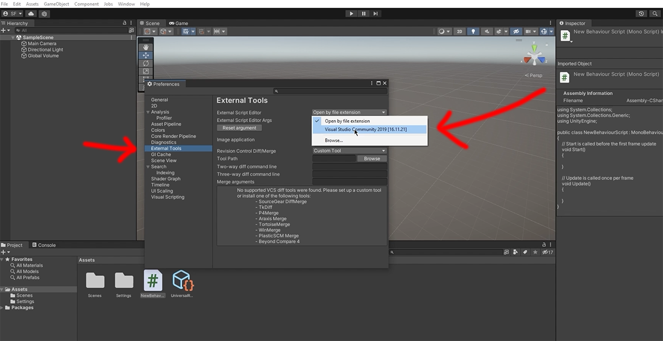Image resolution: width=663 pixels, height=341 pixels.
Task: Select the Rotate tool in Scene view
Action: (x=146, y=63)
